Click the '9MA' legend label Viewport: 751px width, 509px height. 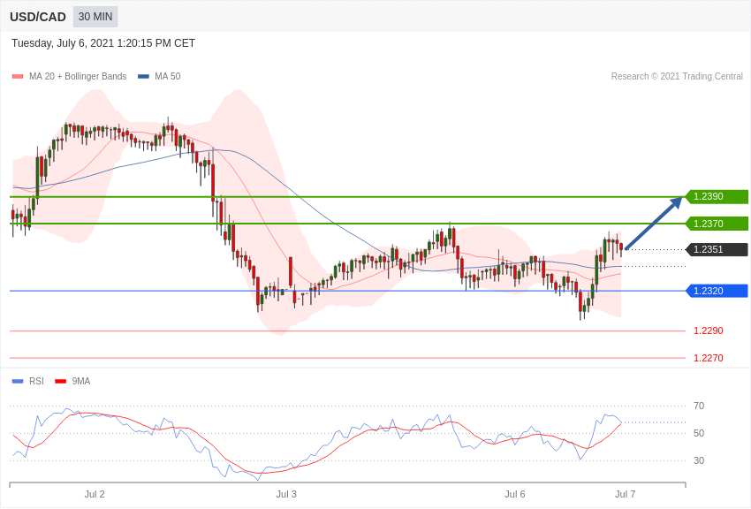tap(81, 382)
